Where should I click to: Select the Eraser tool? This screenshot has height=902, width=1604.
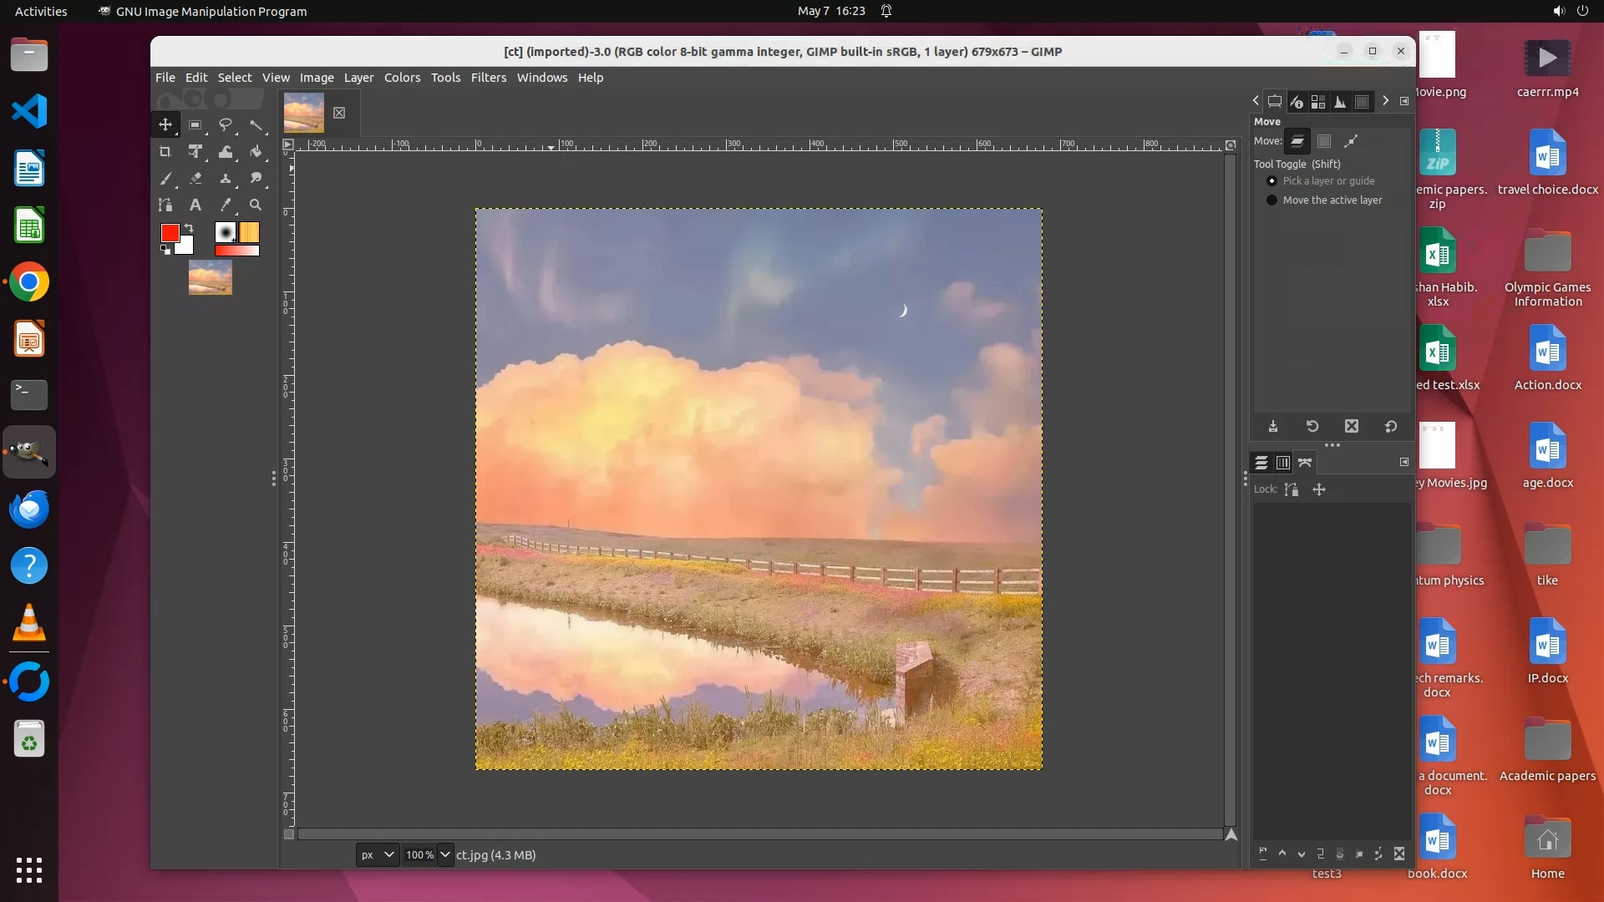coord(195,179)
